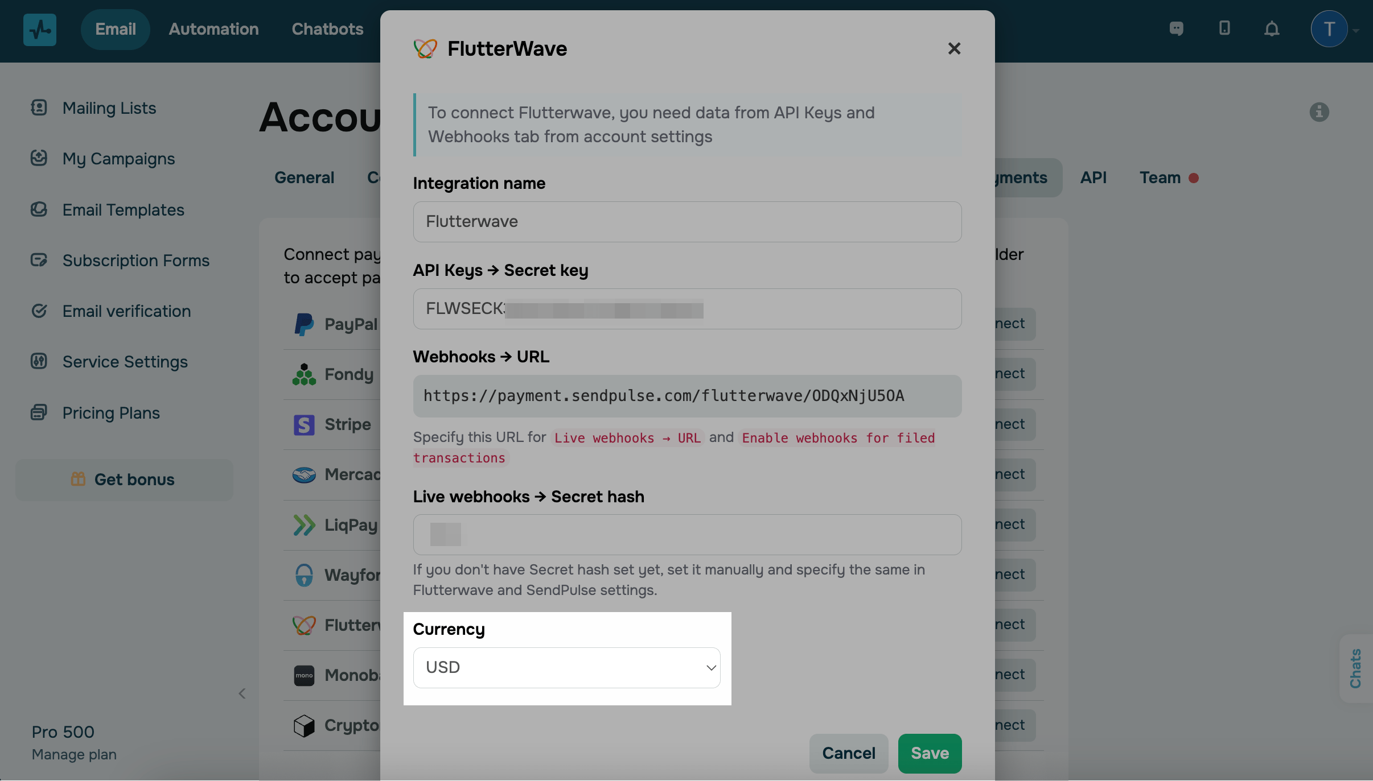This screenshot has width=1373, height=781.
Task: Click the SendPulse logo icon
Action: pos(40,30)
